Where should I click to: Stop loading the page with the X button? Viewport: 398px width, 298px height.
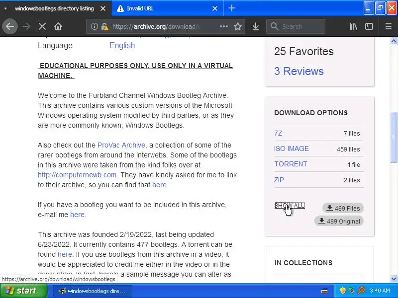click(x=42, y=26)
